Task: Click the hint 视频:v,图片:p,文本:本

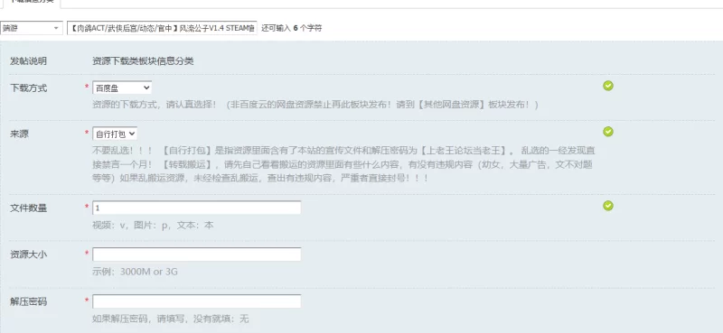Action: pyautogui.click(x=153, y=226)
